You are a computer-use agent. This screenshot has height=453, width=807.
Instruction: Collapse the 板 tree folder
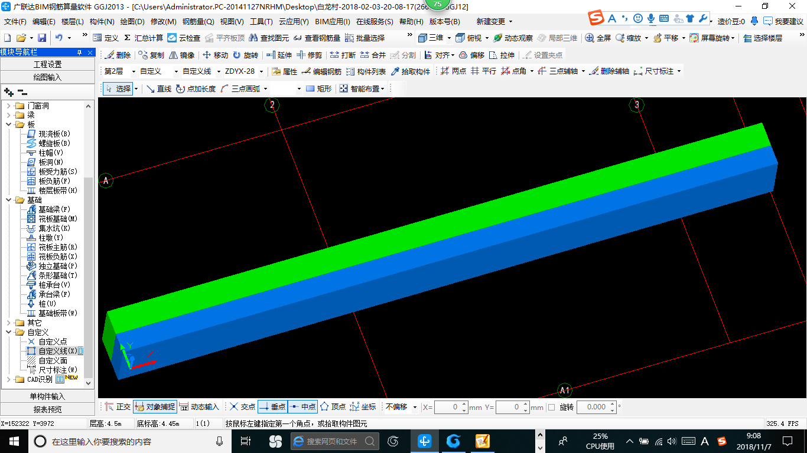(x=9, y=124)
